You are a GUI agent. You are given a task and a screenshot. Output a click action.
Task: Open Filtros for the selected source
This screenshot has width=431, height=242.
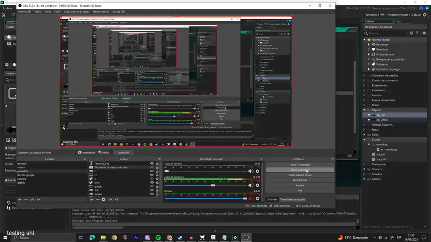coord(103,153)
